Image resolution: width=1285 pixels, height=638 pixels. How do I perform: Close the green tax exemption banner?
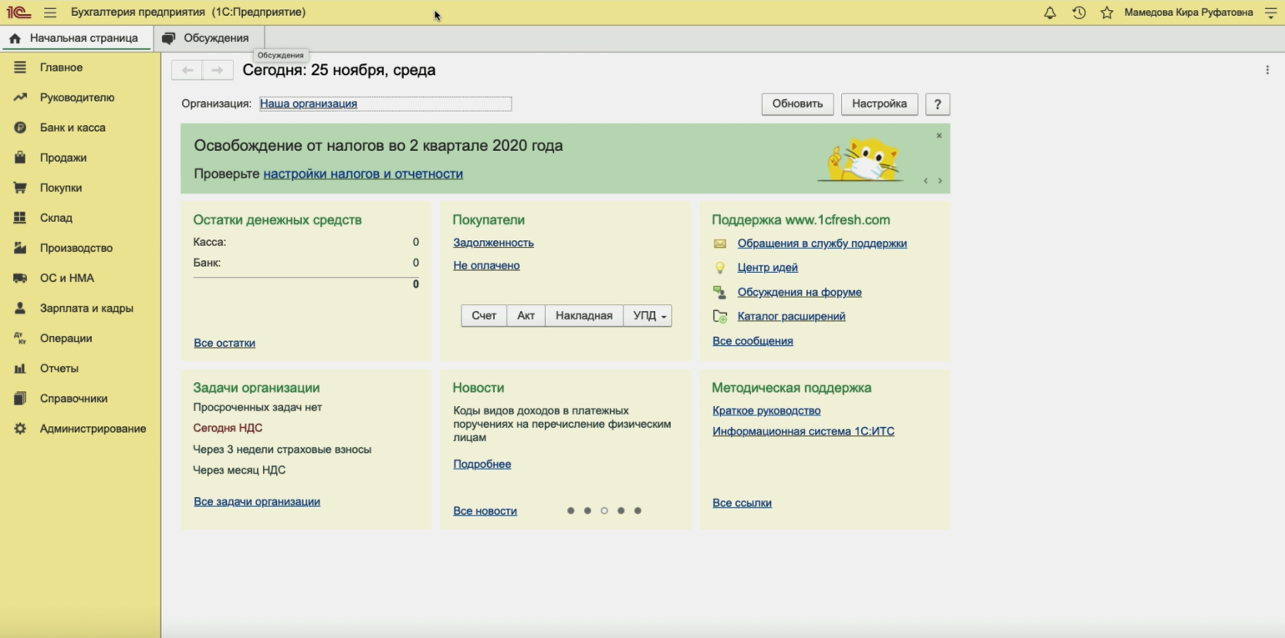939,135
